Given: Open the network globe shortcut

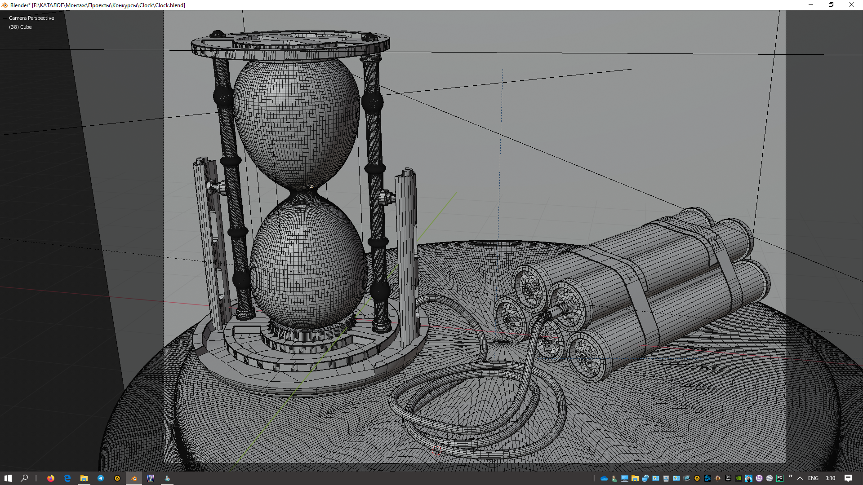Looking at the screenshot, I should (x=645, y=478).
